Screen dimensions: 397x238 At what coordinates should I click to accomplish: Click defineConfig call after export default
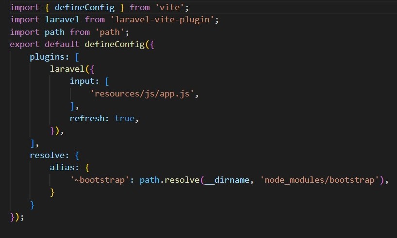pos(115,45)
